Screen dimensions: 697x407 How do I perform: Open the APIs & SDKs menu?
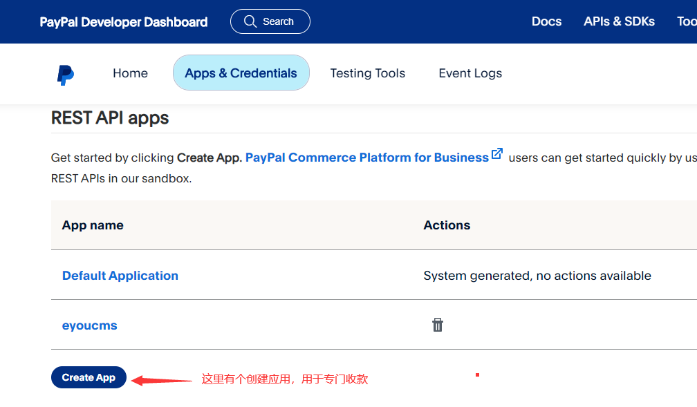tap(619, 21)
